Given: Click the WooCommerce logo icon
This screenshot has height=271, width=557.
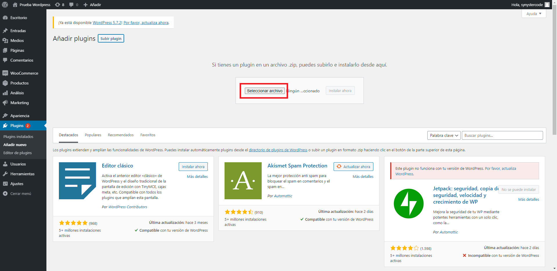Looking at the screenshot, I should pos(5,73).
